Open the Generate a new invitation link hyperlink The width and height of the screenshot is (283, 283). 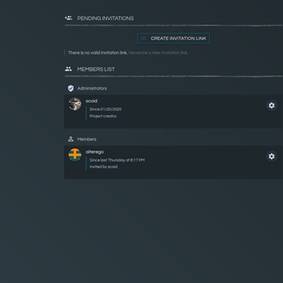pos(158,53)
